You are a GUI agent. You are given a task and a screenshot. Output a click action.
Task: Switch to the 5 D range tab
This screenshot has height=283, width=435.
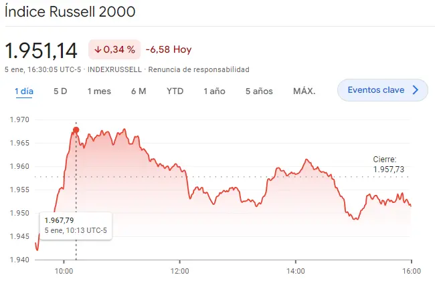pos(60,91)
